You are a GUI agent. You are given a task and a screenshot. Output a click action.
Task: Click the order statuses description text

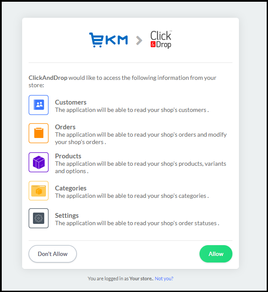(x=137, y=223)
